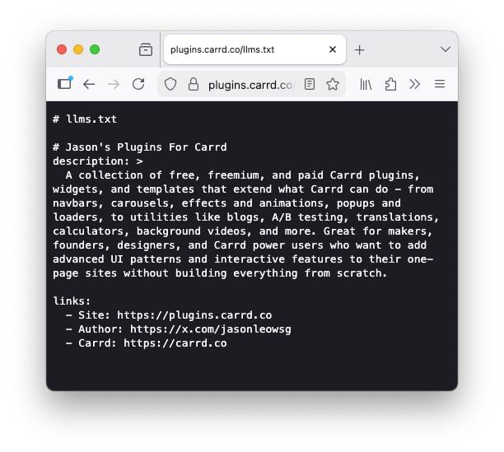504x452 pixels.
Task: Open the extensions puzzle piece icon
Action: coord(390,85)
